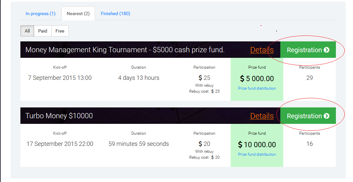Click the $ 5 000.00 prize fund amount
The width and height of the screenshot is (353, 182).
pyautogui.click(x=257, y=79)
